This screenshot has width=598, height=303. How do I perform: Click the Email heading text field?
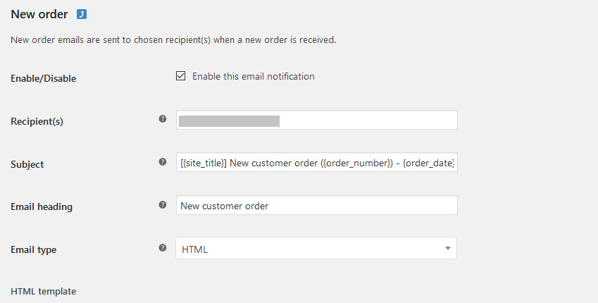pos(316,206)
